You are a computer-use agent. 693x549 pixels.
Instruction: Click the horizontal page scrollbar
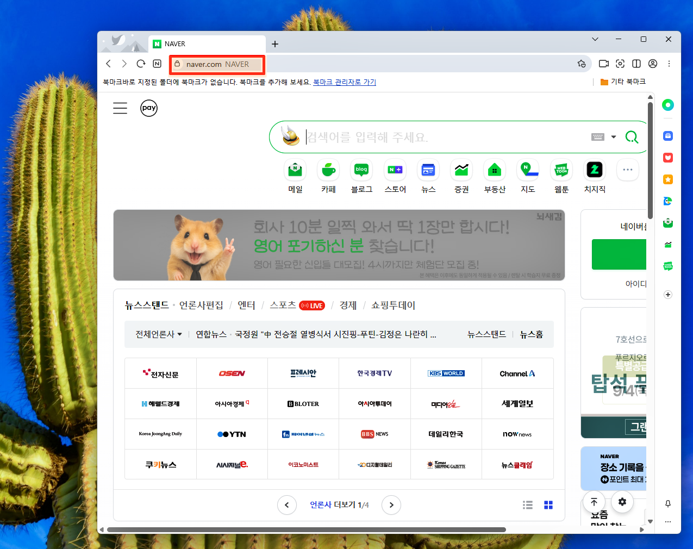(307, 529)
